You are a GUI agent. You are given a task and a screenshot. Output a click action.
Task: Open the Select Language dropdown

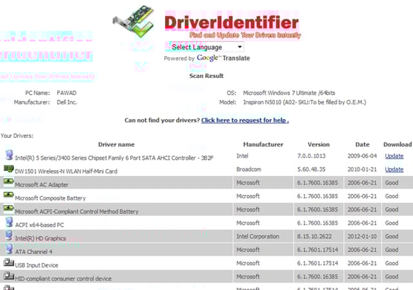(206, 47)
